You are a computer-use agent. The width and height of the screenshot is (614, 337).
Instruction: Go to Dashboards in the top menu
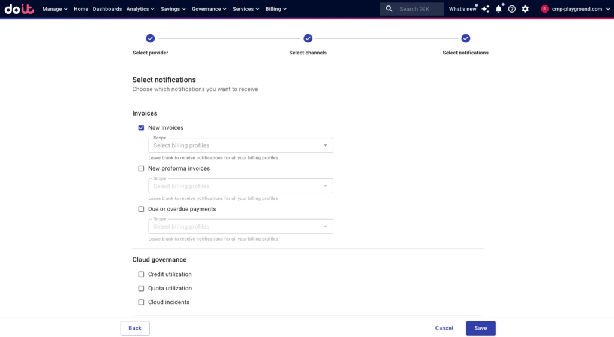pos(107,9)
